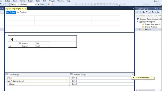Open the Start button dropdown arrow
This screenshot has width=162, height=91.
pos(45,4)
